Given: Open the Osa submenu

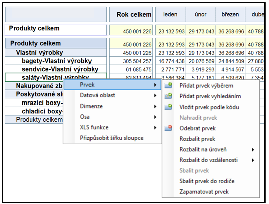Looking at the screenshot, I should click(113, 117).
